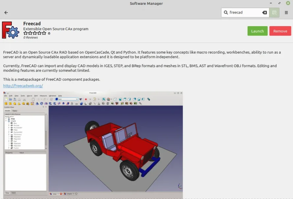This screenshot has width=293, height=199.
Task: Open the freecadweb.org link
Action: 22,86
